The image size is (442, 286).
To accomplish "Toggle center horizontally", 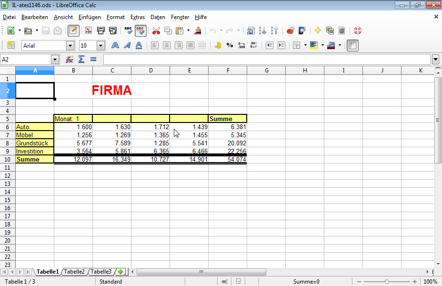I will pyautogui.click(x=167, y=45).
